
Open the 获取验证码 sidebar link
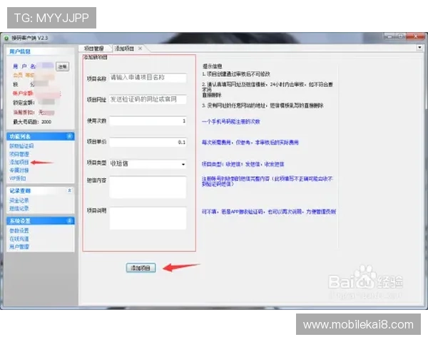click(21, 146)
